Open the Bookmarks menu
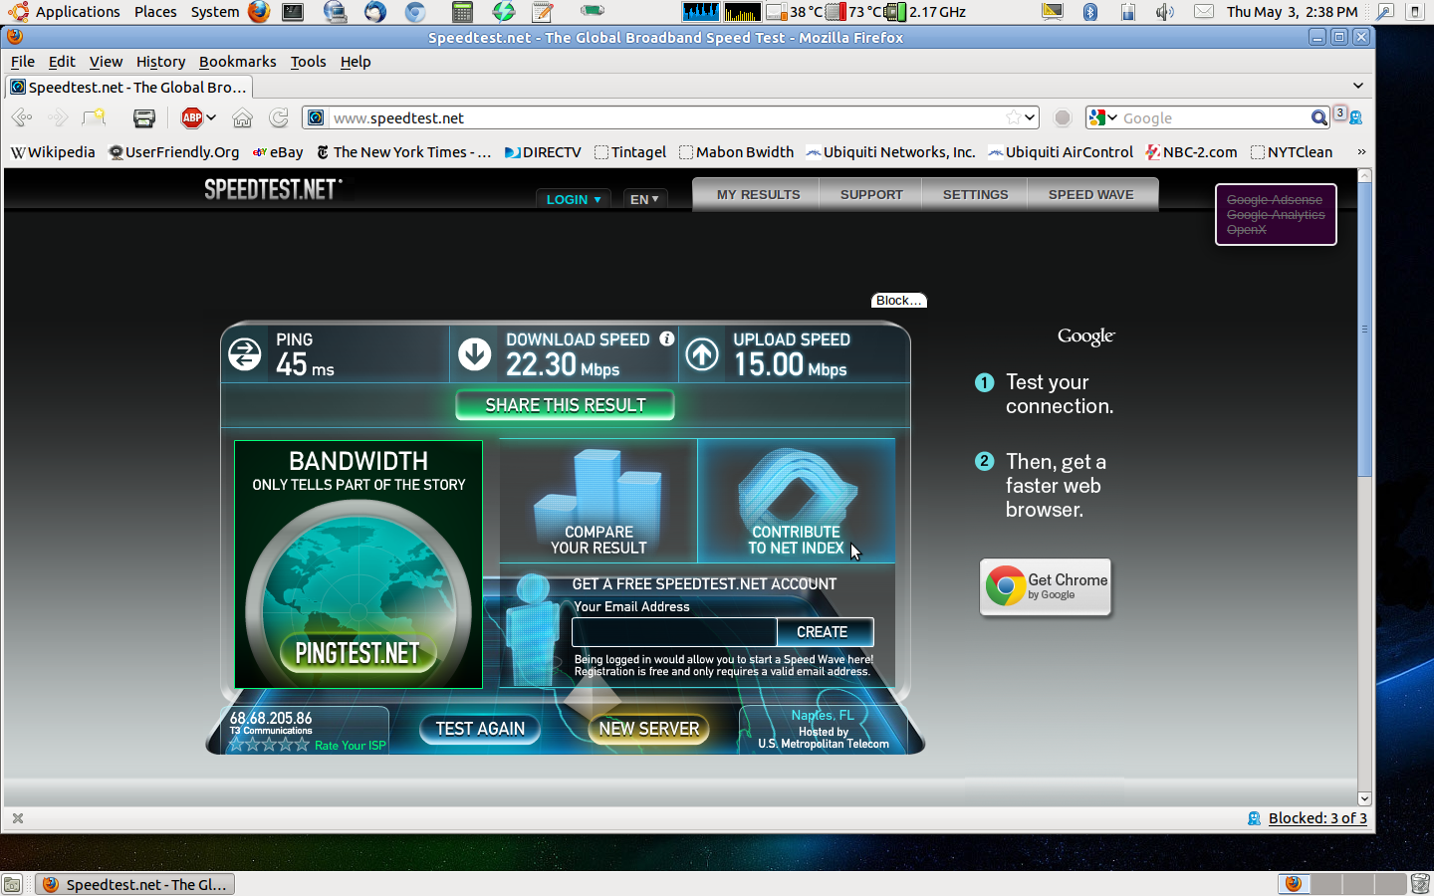Viewport: 1434px width, 896px height. pyautogui.click(x=237, y=62)
